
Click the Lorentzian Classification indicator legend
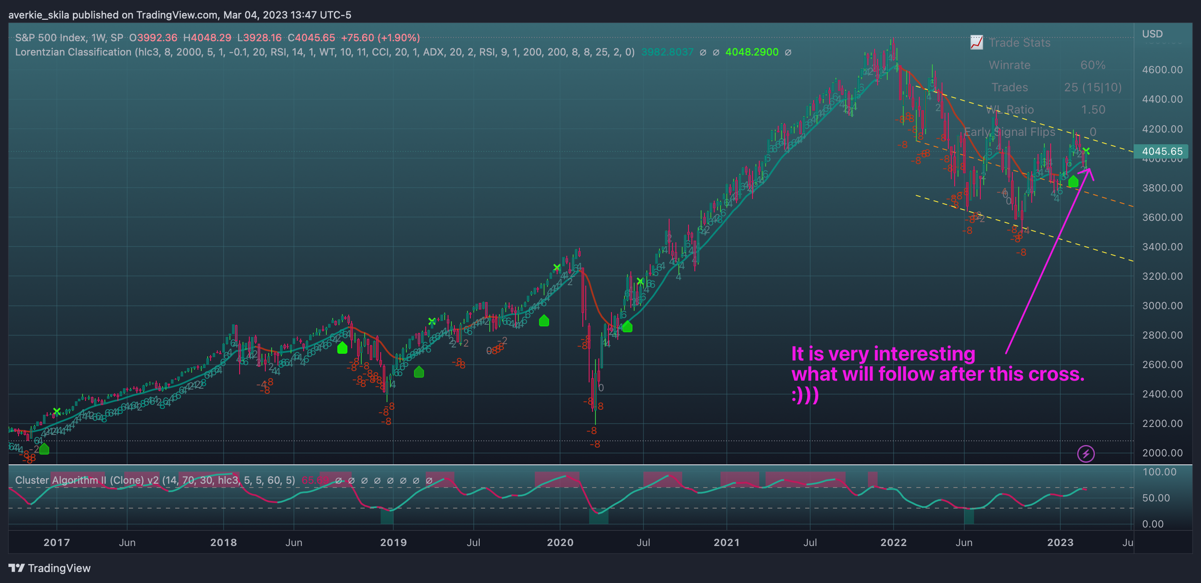coord(325,52)
